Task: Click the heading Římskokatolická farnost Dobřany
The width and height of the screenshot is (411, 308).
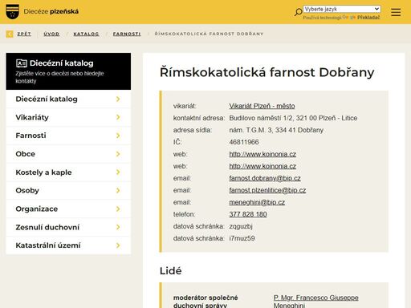Action: click(267, 72)
